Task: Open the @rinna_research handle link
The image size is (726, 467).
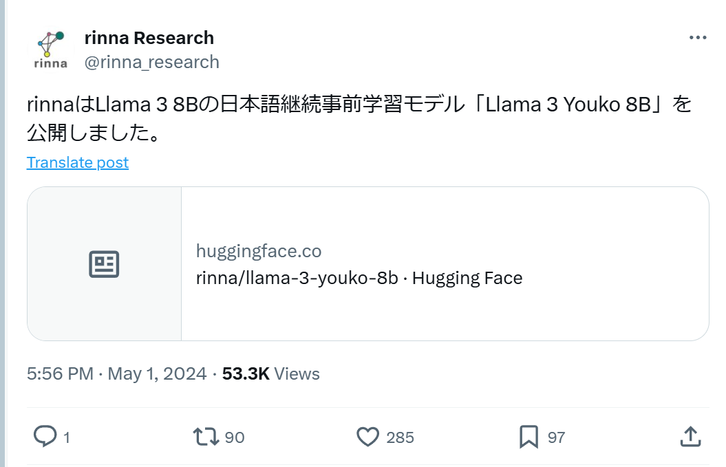Action: coord(151,62)
